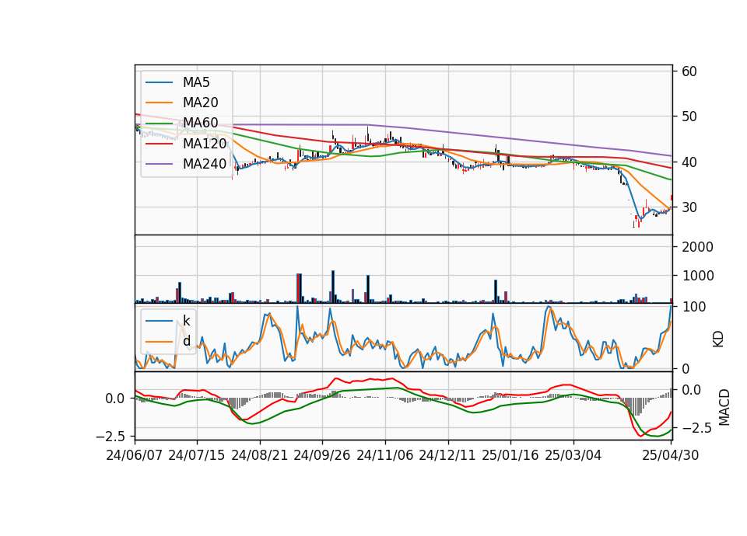Click the price axis value 40
The image size is (747, 536).
tap(689, 162)
